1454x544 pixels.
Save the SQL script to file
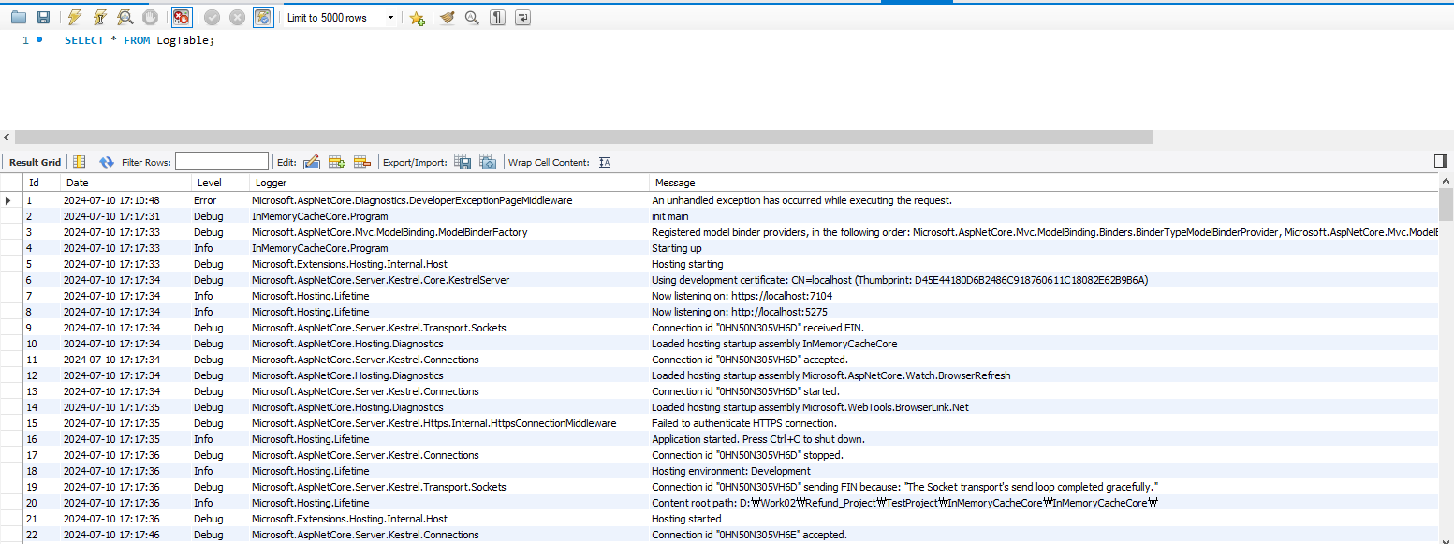43,18
